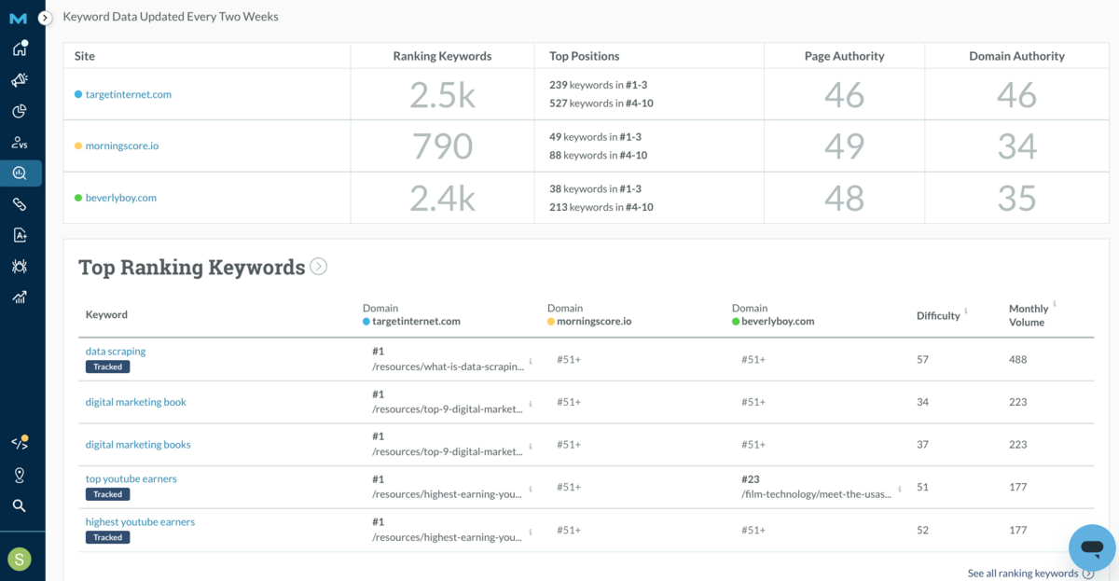Click info icon beside highest youtube earners URL
Viewport: 1119px width, 581px height.
pyautogui.click(x=531, y=532)
